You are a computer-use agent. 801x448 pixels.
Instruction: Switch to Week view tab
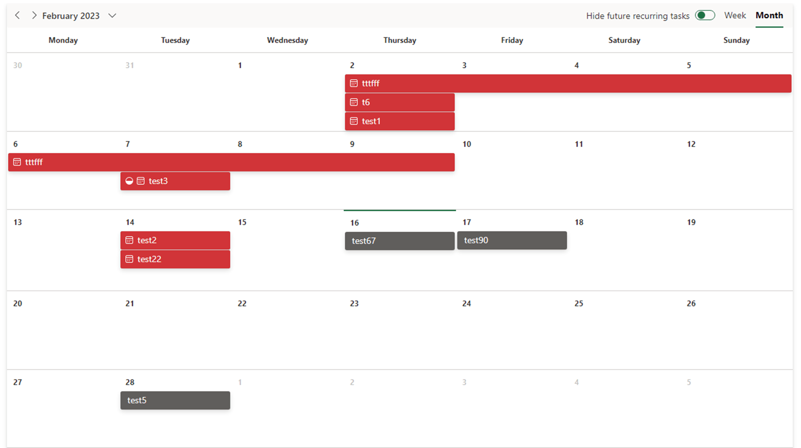tap(735, 15)
